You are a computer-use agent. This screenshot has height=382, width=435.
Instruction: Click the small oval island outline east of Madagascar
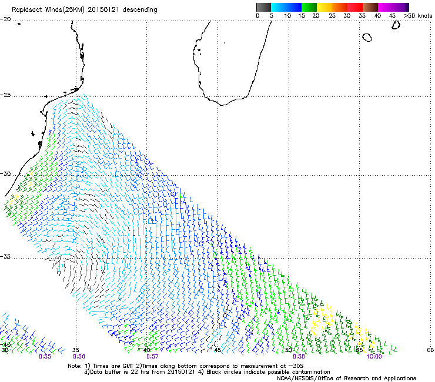pos(367,37)
